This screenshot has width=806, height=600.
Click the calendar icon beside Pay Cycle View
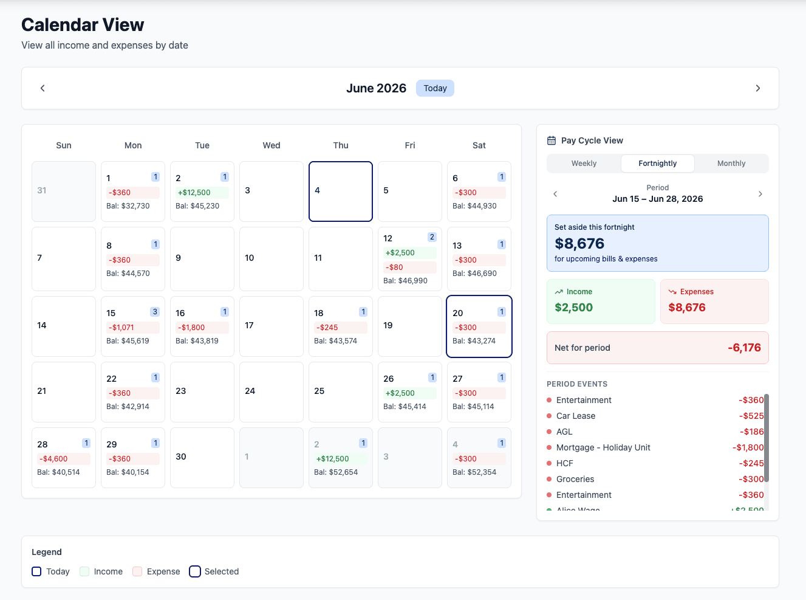[552, 140]
